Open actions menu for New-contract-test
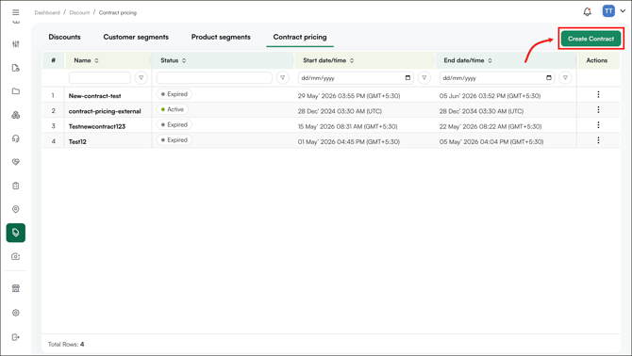 coord(598,94)
